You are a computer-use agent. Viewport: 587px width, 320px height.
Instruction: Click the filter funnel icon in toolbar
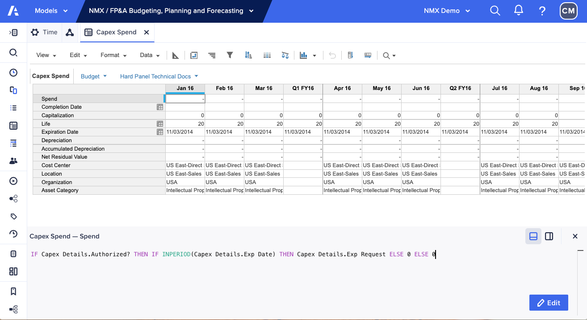(x=230, y=55)
